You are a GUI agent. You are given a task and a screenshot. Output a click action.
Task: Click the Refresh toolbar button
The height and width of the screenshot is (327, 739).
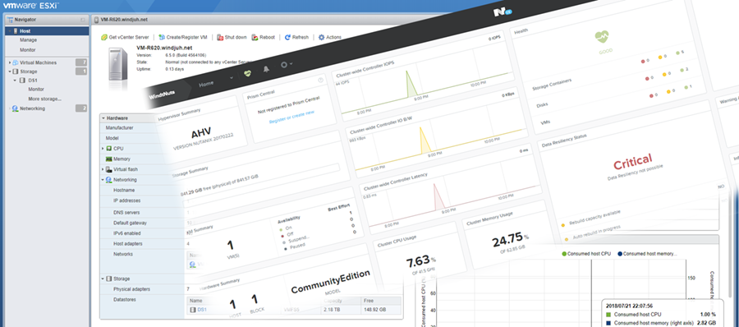pyautogui.click(x=296, y=37)
